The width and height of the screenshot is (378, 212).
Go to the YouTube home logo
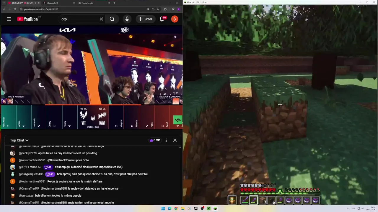[27, 19]
